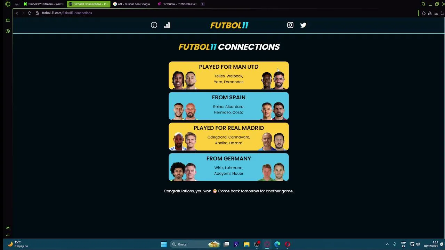Open the Futbol11 Twitter link

pos(303,25)
